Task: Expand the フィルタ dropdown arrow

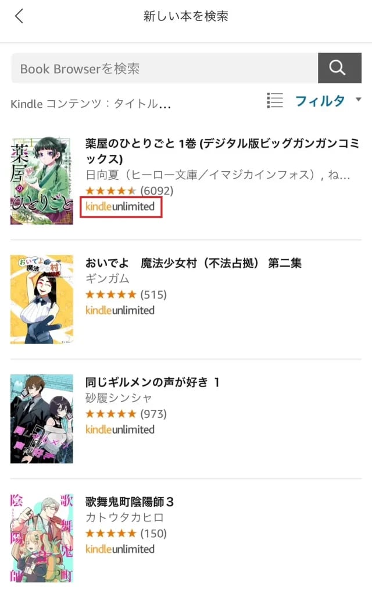Action: pos(358,100)
